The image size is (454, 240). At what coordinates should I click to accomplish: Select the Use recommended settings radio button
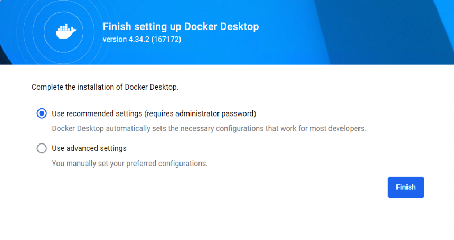click(x=42, y=113)
